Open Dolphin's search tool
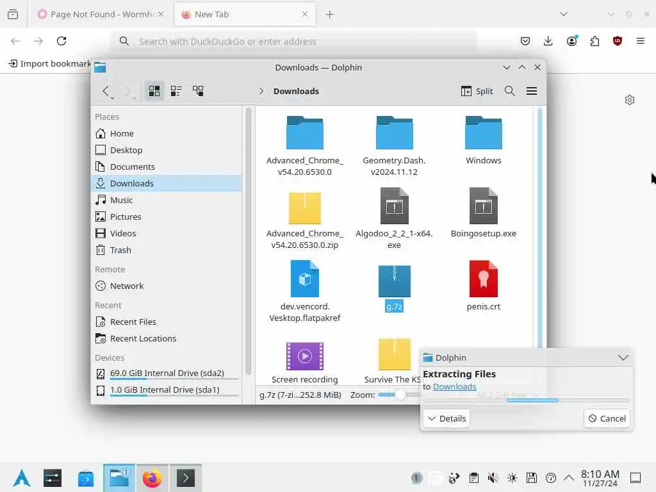The width and height of the screenshot is (656, 492). pyautogui.click(x=509, y=91)
